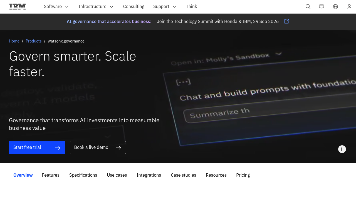
Task: Go to Home breadcrumb
Action: [x=14, y=41]
